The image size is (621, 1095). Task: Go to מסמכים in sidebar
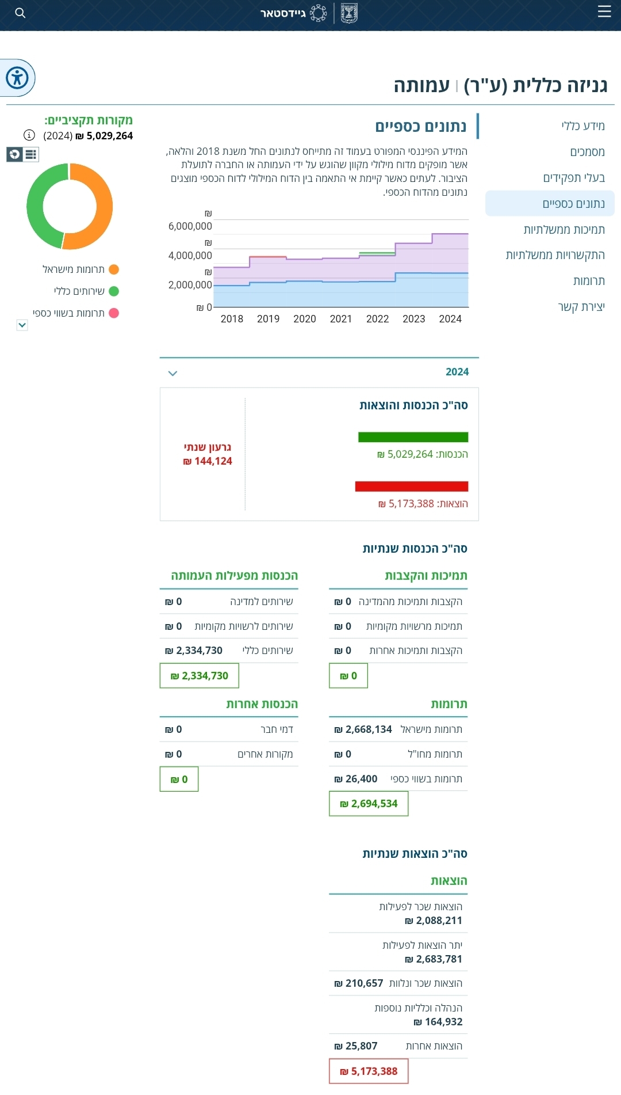tap(587, 152)
